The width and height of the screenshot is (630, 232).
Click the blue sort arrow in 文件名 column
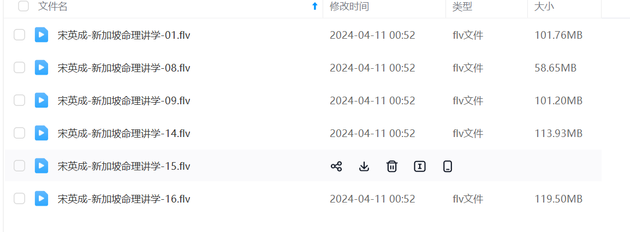click(x=315, y=6)
